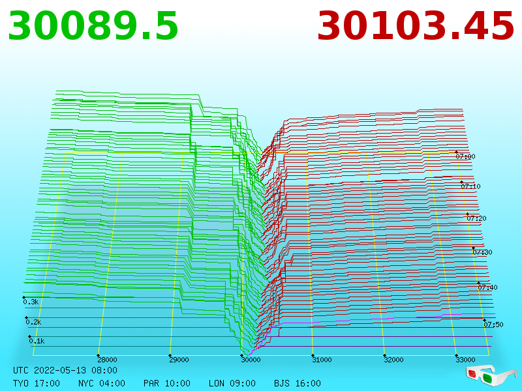Click the 07:50 time axis marker

pos(493,325)
